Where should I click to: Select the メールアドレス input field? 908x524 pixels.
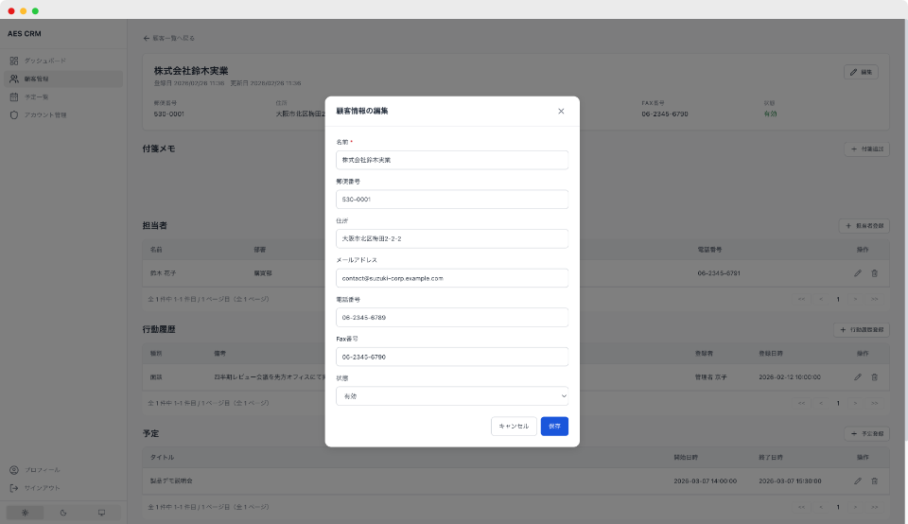click(x=452, y=278)
